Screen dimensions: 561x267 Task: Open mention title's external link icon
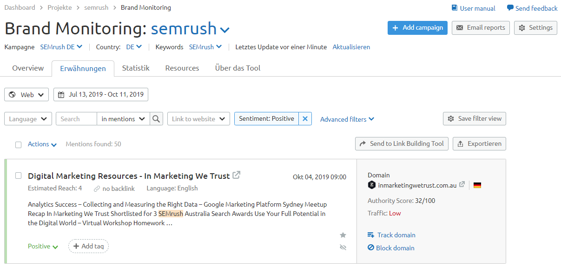point(237,176)
